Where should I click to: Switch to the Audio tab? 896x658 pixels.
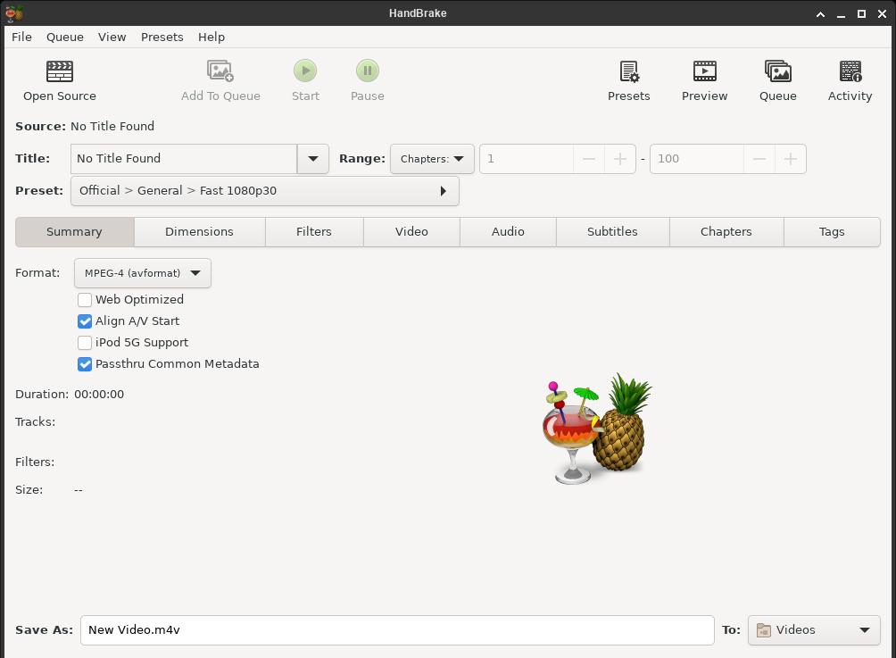508,231
